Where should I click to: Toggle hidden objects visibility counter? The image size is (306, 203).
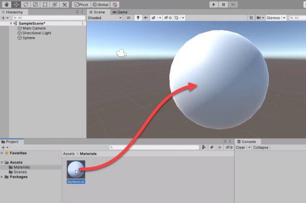(x=168, y=18)
